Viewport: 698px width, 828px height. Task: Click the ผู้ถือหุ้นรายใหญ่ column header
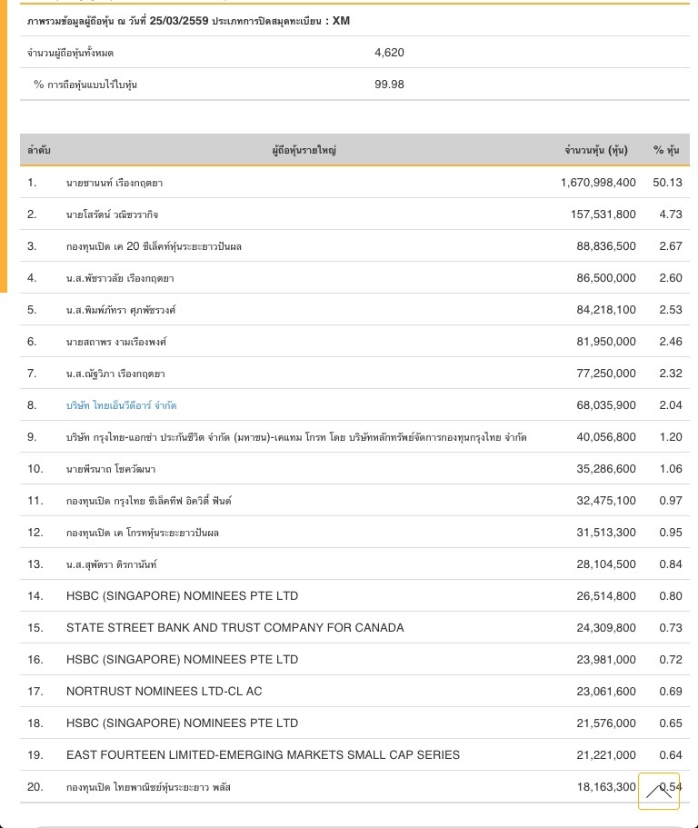click(304, 150)
